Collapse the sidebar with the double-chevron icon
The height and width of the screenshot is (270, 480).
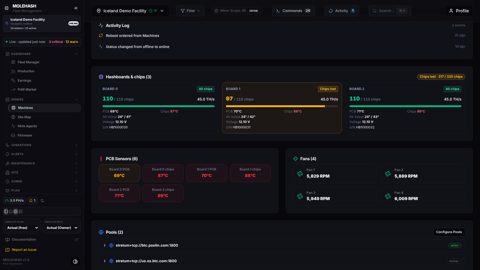tap(76, 8)
